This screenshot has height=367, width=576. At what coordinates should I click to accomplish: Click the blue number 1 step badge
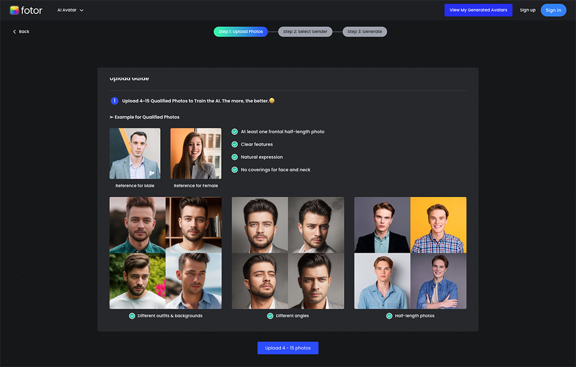pos(114,101)
